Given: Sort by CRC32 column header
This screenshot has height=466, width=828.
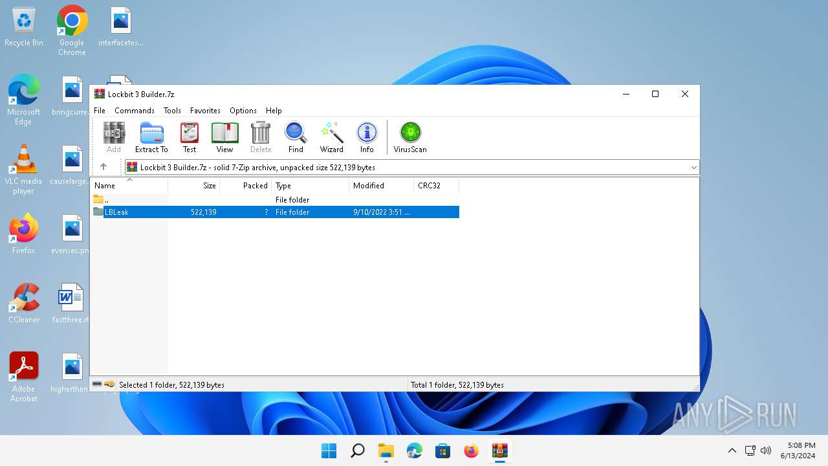Looking at the screenshot, I should coord(437,186).
